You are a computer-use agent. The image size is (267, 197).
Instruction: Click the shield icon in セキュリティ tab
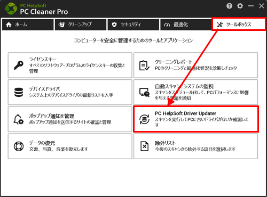coord(114,24)
